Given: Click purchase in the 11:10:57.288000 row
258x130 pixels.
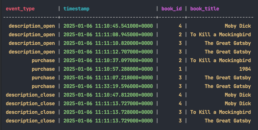Looking at the screenshot, I should coord(43,69).
